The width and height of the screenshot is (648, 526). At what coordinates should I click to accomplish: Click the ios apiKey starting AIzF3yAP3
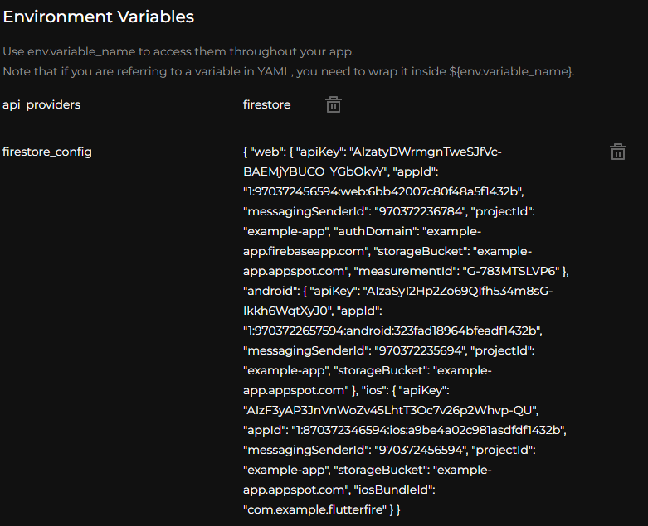click(391, 411)
